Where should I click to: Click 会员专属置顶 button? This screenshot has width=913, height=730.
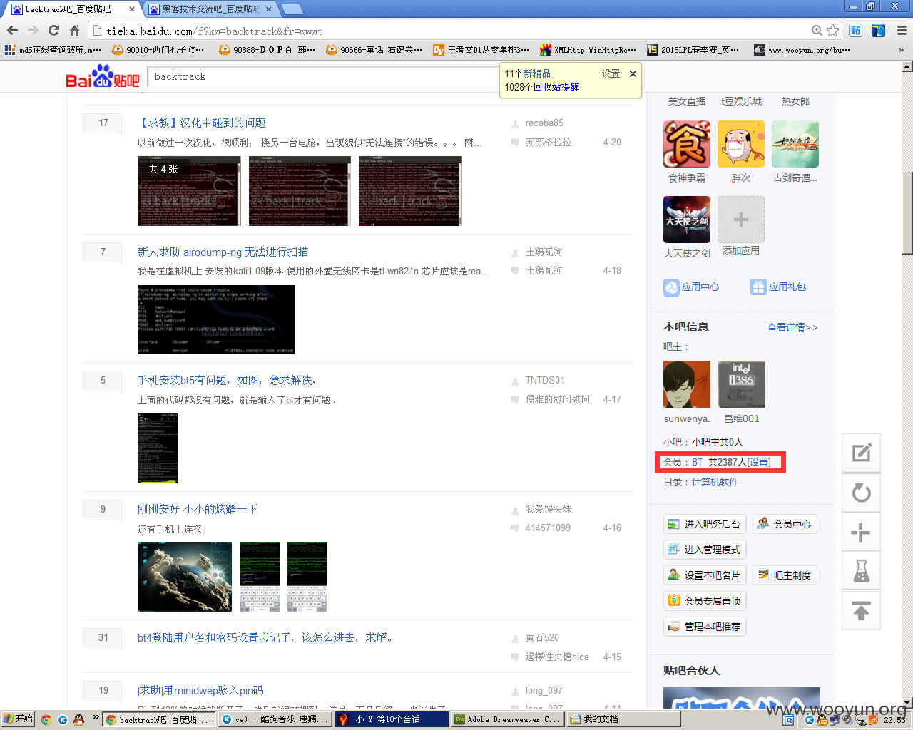pos(705,601)
